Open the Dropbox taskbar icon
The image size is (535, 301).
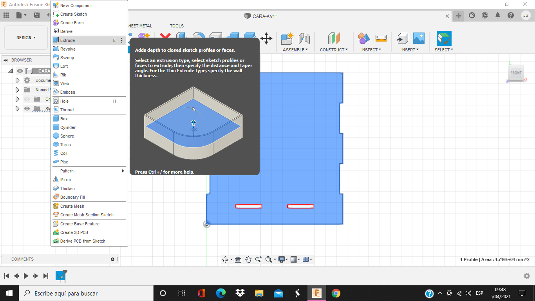(x=240, y=293)
